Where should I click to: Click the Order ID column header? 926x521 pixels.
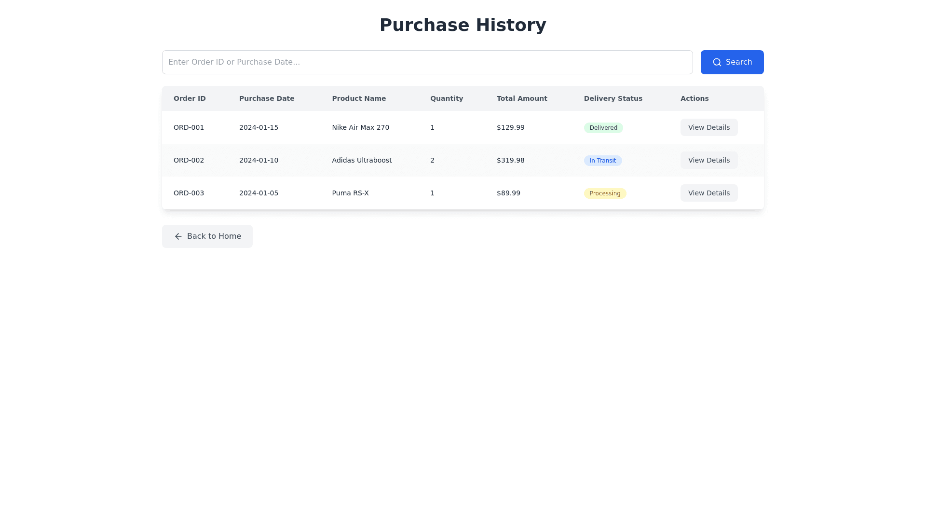(190, 98)
